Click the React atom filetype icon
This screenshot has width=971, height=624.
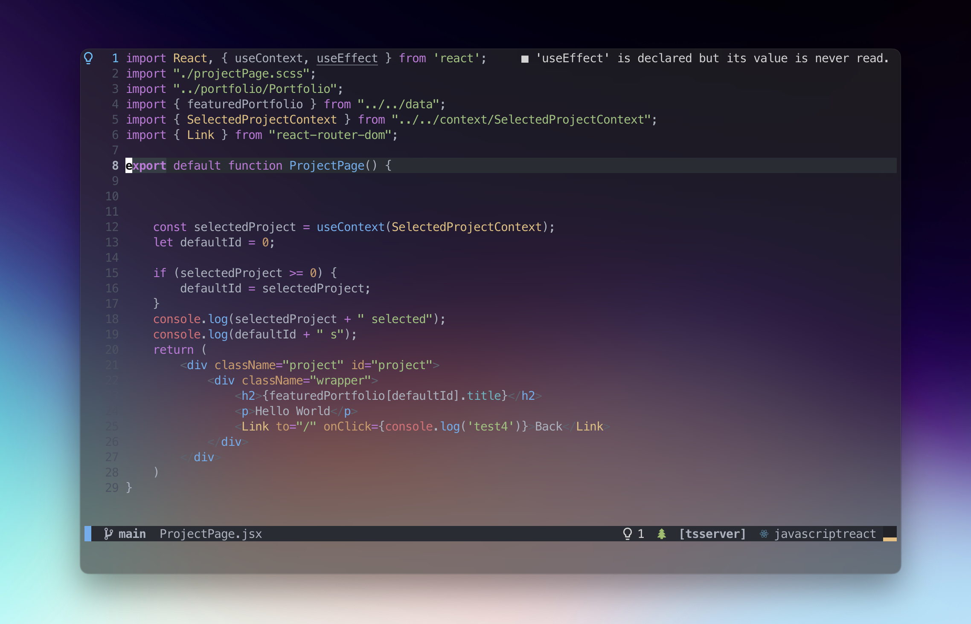click(764, 534)
